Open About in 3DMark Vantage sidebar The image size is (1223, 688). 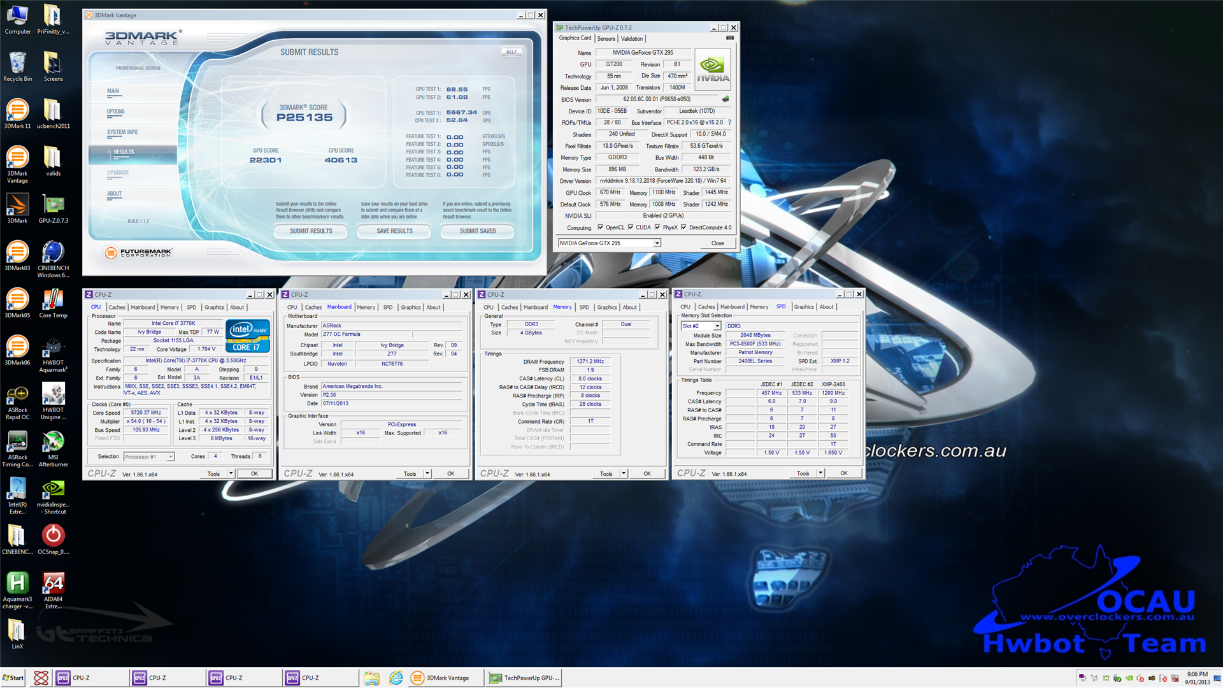[114, 194]
